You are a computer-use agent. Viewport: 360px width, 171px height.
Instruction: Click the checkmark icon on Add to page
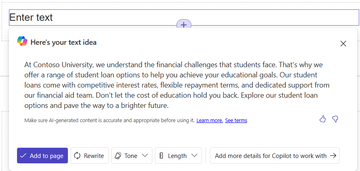(23, 156)
